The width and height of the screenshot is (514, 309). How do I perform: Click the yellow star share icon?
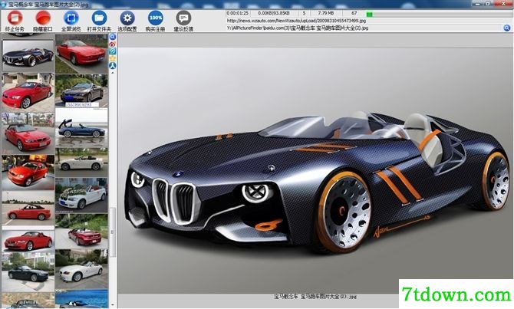point(113,58)
